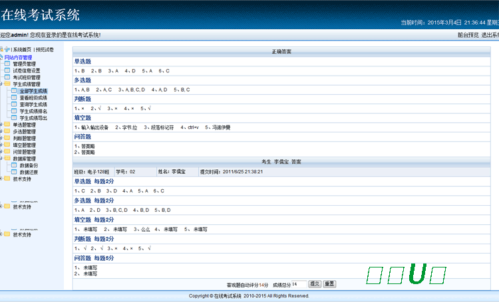Click the 客观题自动评分14分 text
Image resolution: width=499 pixels, height=302 pixels.
[x=248, y=285]
